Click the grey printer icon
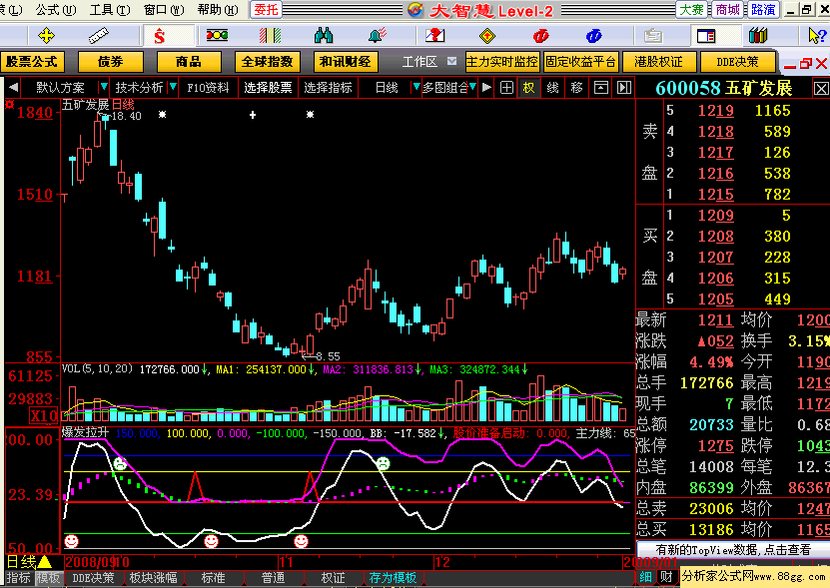830x588 pixels. click(x=652, y=36)
